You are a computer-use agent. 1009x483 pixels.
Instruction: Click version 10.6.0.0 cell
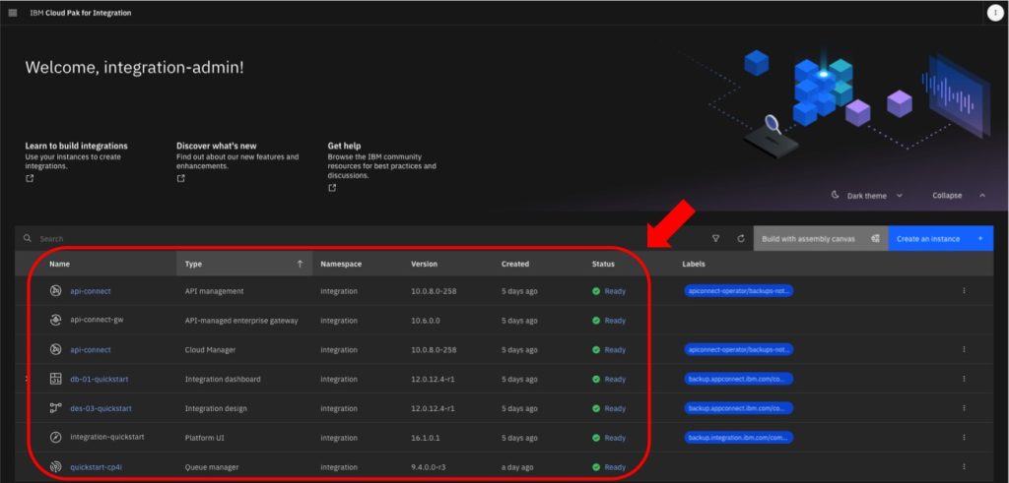(x=426, y=320)
